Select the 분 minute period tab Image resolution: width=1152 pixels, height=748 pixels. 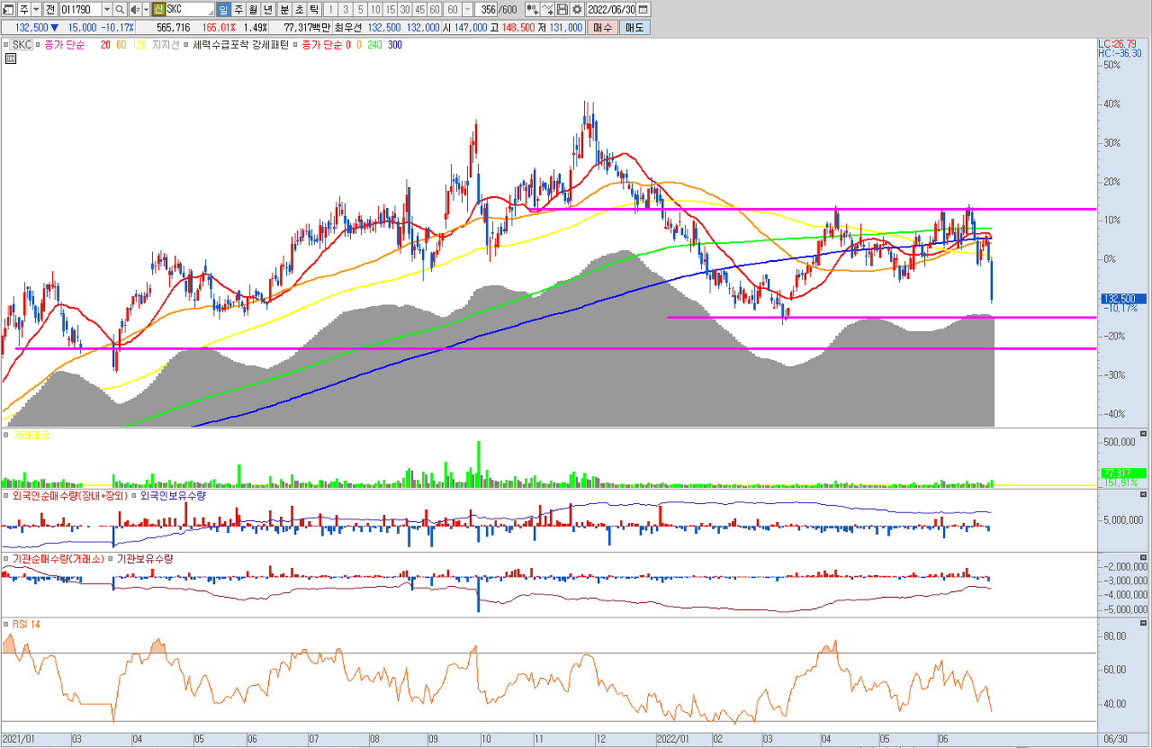click(284, 10)
